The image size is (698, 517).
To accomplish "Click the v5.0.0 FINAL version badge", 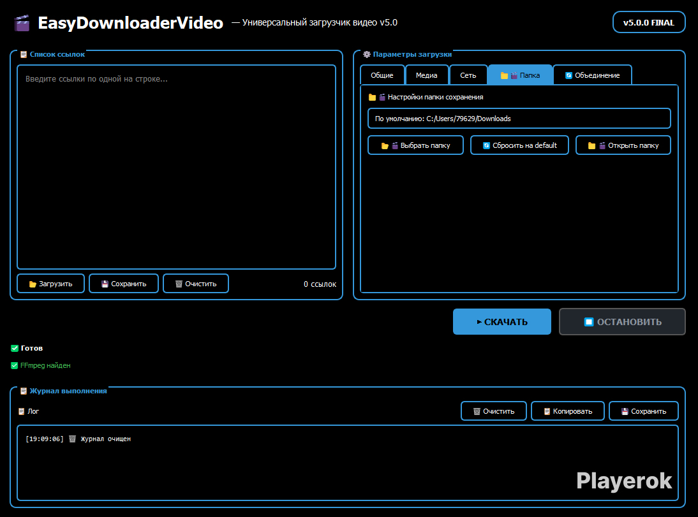I will point(649,23).
